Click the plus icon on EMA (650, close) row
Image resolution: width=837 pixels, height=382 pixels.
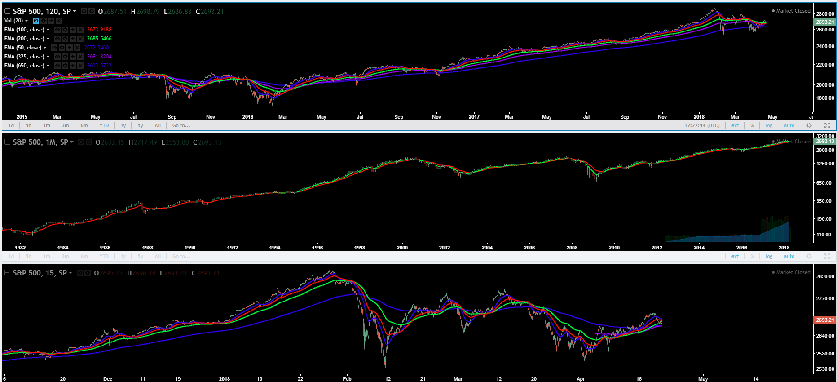(73, 66)
